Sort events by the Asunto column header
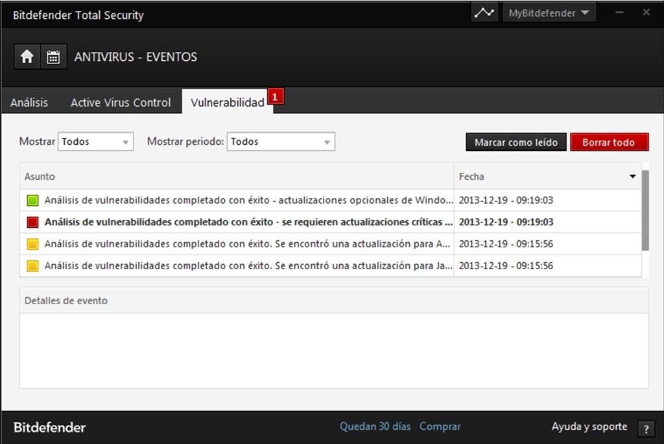This screenshot has width=664, height=444. pyautogui.click(x=237, y=176)
